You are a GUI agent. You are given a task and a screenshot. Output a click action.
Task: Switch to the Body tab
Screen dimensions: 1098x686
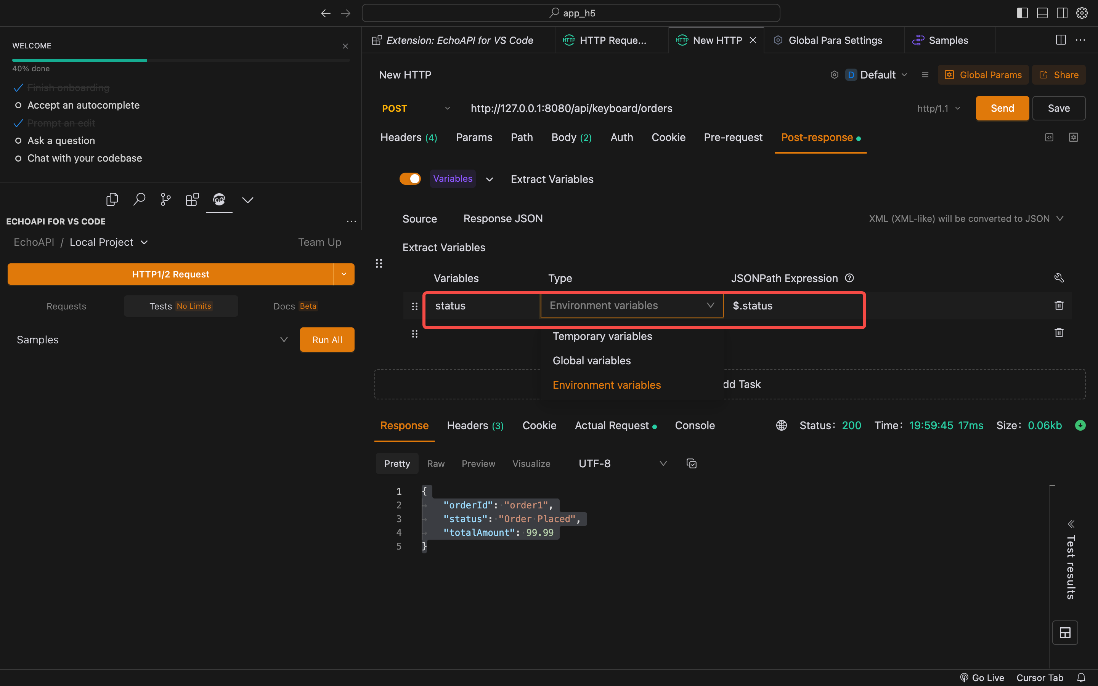[571, 137]
